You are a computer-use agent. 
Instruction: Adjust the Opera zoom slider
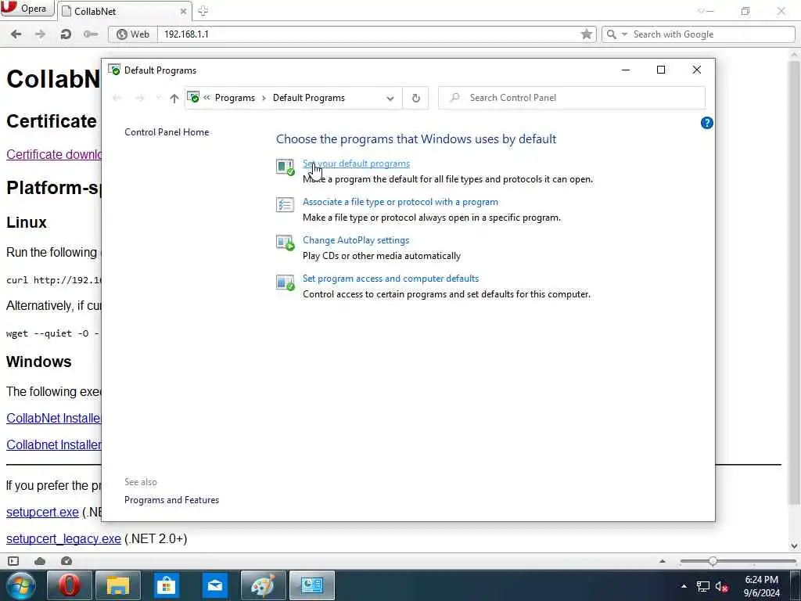tap(712, 561)
